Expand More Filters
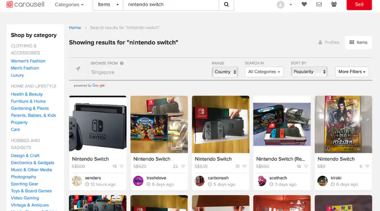Screen dimensions: 380x211 click(352, 72)
